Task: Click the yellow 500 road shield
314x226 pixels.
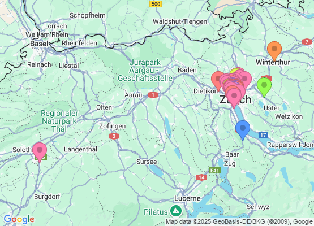Action: point(156,4)
